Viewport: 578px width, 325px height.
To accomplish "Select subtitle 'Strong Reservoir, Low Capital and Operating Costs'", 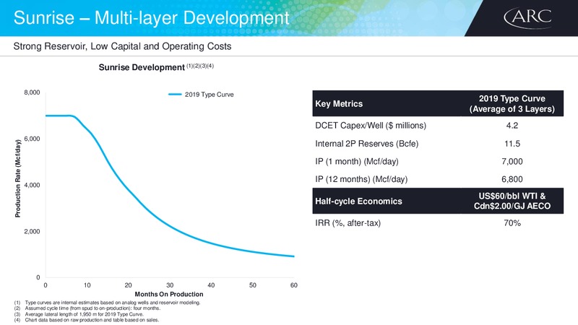I will click(x=122, y=46).
